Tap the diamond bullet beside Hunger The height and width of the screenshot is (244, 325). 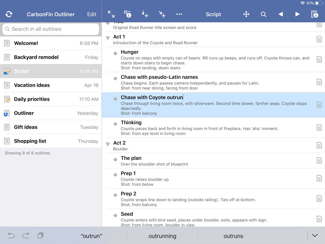click(x=116, y=53)
